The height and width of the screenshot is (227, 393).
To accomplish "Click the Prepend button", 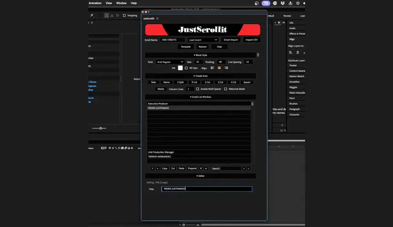I will point(192,168).
